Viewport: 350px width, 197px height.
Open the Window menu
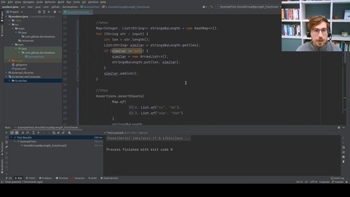tap(93, 2)
